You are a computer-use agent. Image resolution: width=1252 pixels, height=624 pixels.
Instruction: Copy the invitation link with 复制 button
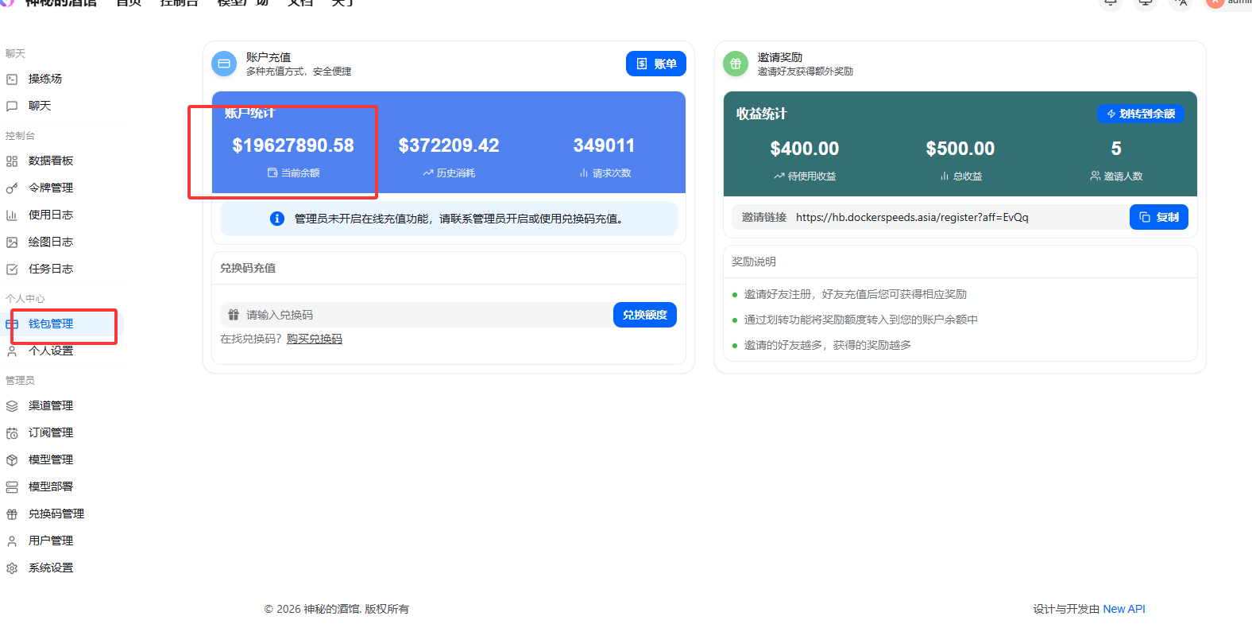click(x=1158, y=217)
